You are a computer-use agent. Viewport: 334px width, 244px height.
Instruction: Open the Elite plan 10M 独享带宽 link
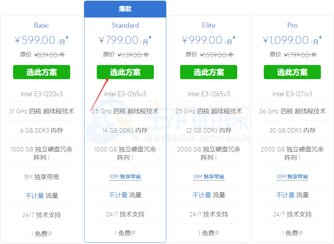pos(208,177)
